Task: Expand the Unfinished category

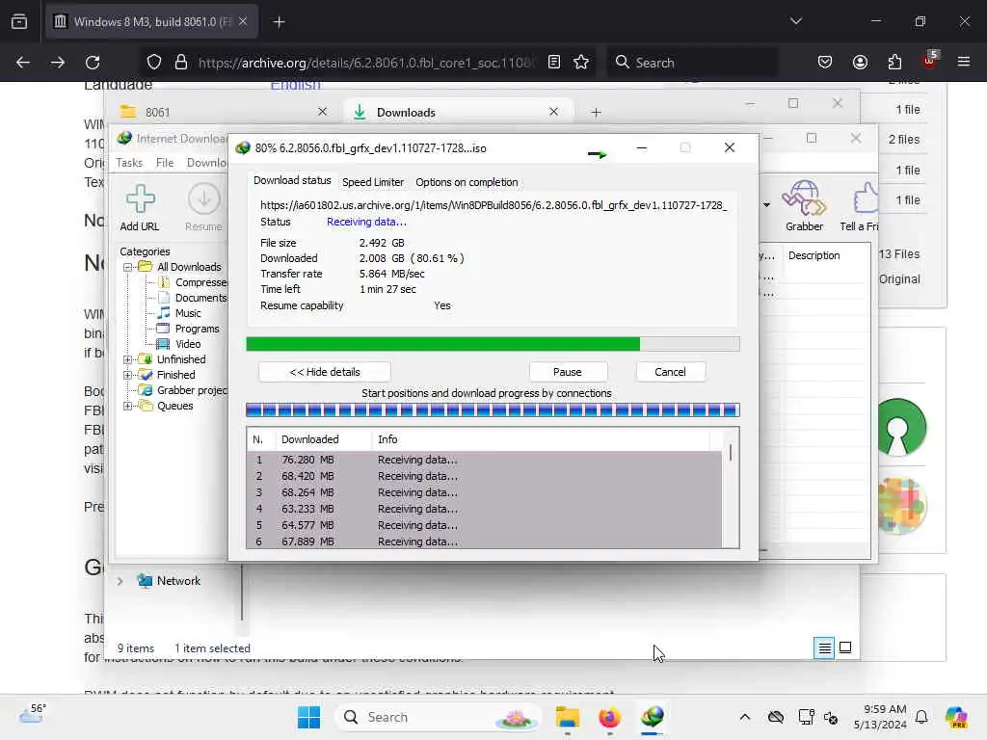Action: tap(128, 360)
